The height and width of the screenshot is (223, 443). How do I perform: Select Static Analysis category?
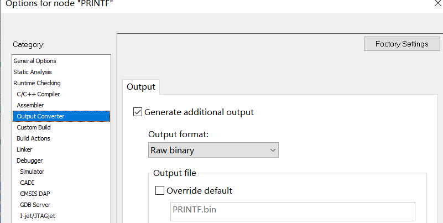click(x=33, y=72)
